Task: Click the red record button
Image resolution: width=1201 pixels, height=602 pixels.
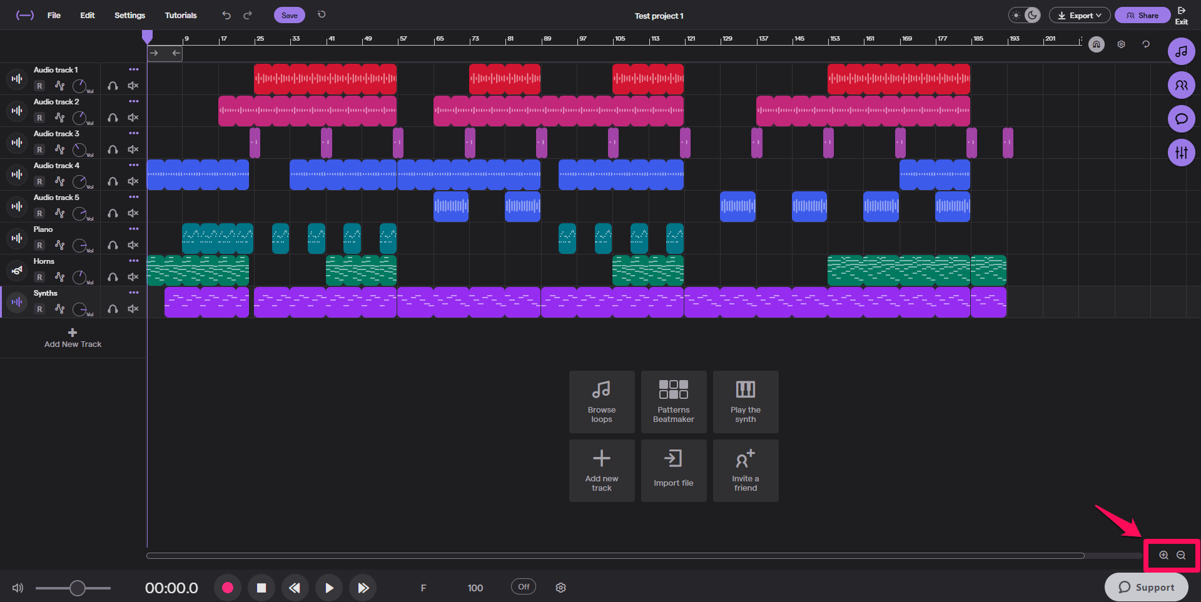Action: tap(228, 588)
